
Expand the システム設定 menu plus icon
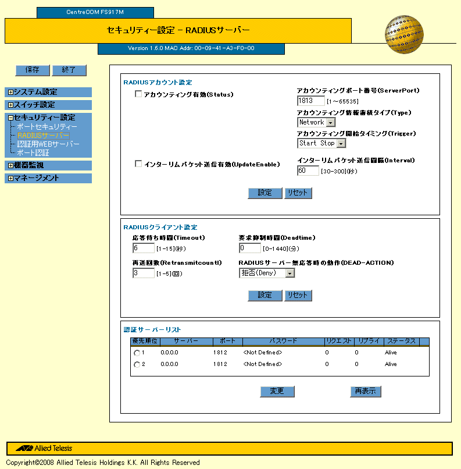[x=10, y=92]
